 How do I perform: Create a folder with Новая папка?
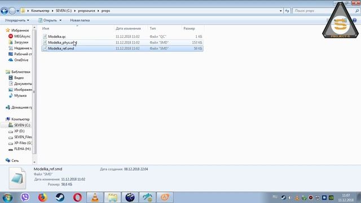click(x=80, y=20)
